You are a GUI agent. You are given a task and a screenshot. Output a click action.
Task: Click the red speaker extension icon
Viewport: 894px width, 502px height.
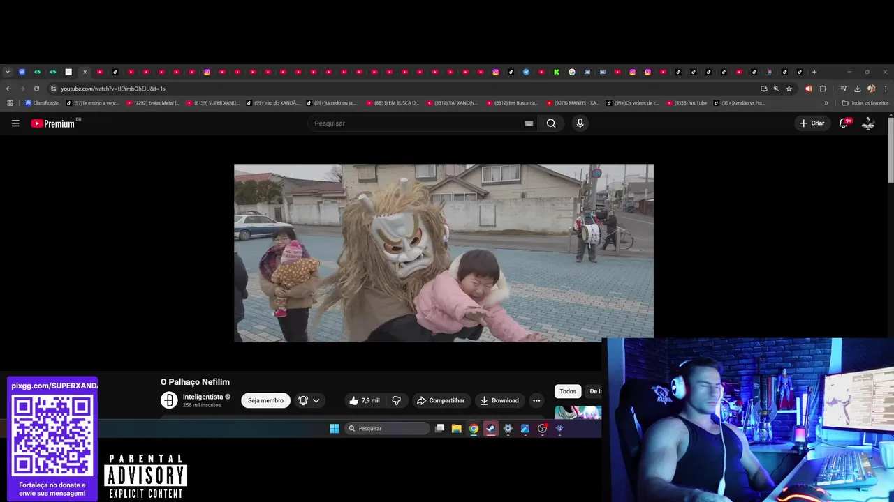(x=809, y=89)
